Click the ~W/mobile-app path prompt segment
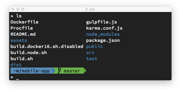Screen dimensions: 183x93 [x=31, y=71]
